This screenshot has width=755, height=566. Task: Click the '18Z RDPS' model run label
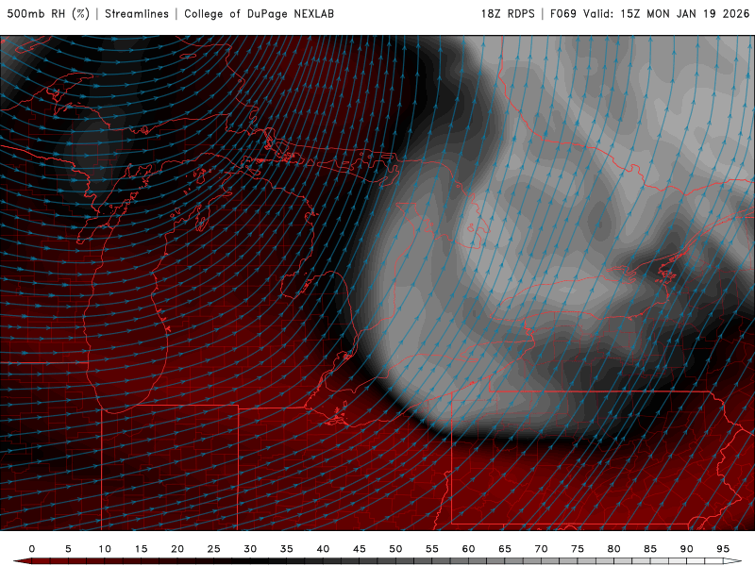click(x=508, y=14)
